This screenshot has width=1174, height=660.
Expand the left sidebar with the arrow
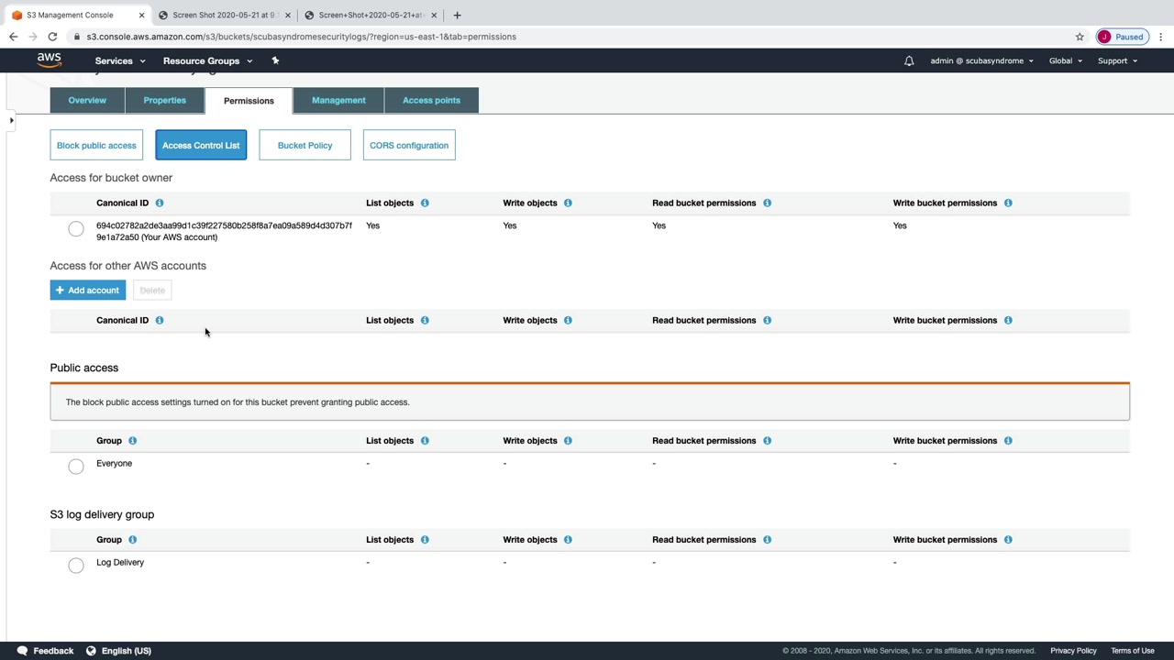point(11,120)
